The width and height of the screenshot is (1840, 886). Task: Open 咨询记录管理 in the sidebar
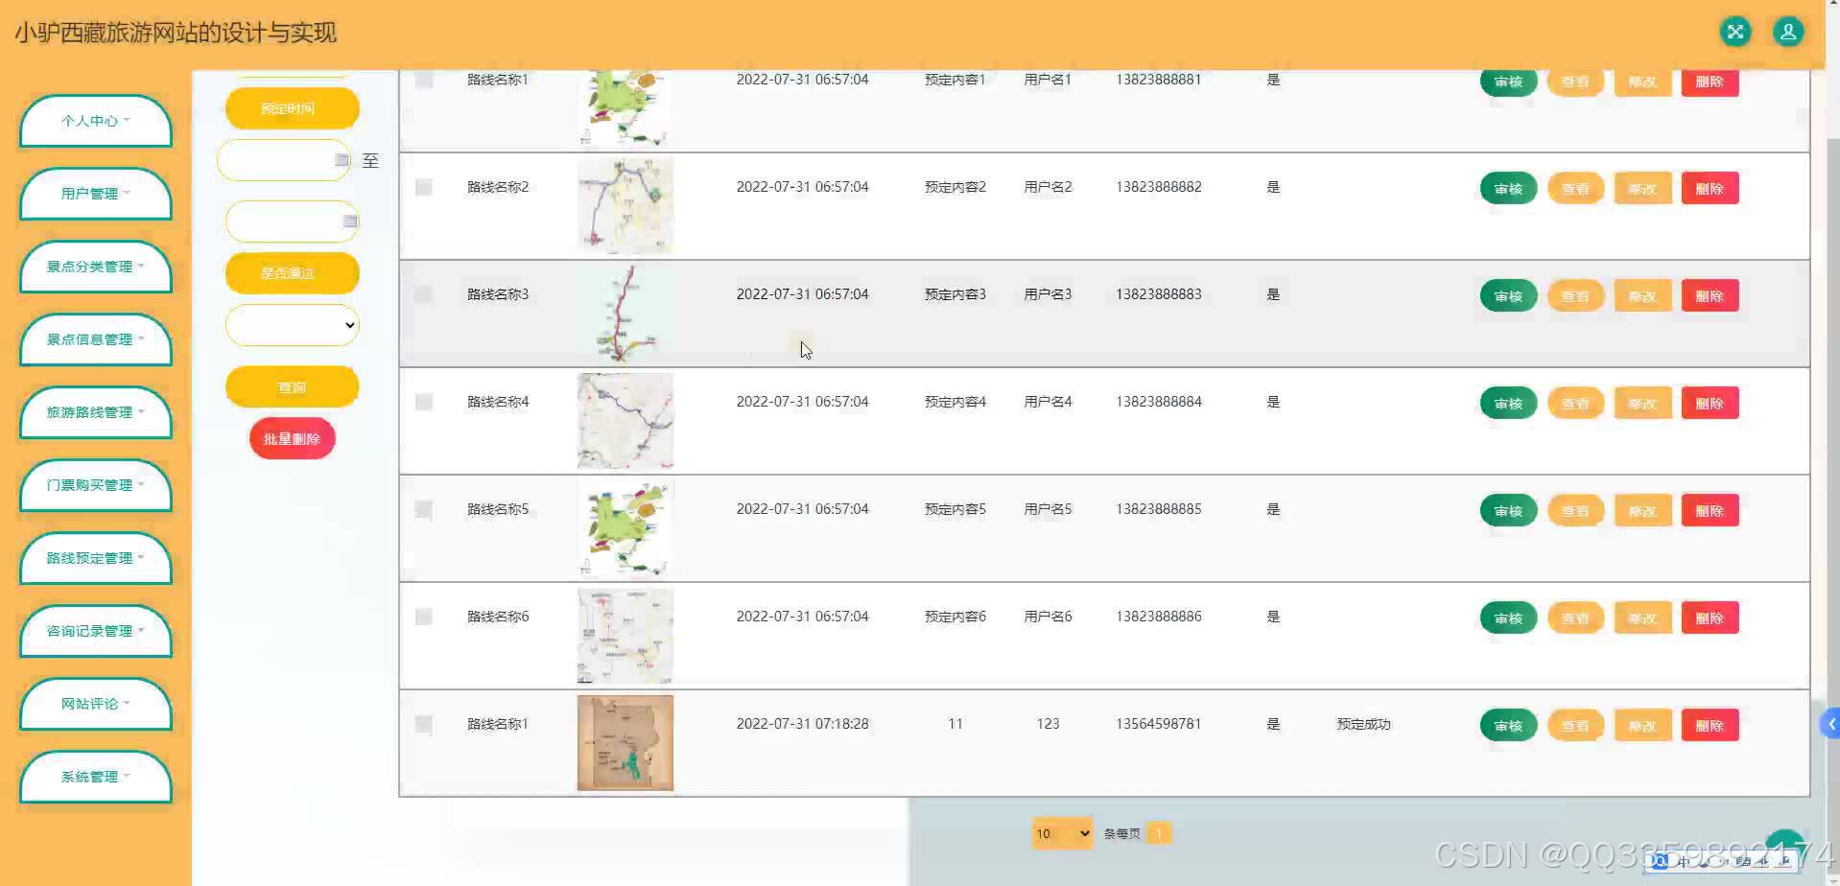coord(96,631)
